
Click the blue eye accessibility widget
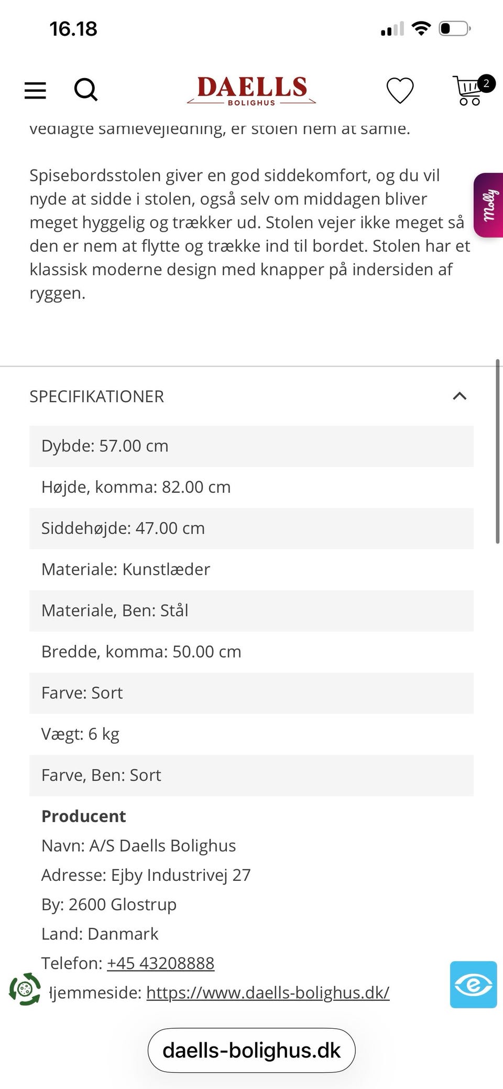coord(473,984)
